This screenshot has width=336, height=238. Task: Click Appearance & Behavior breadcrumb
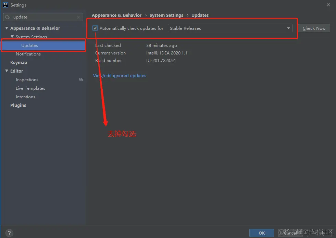point(116,15)
